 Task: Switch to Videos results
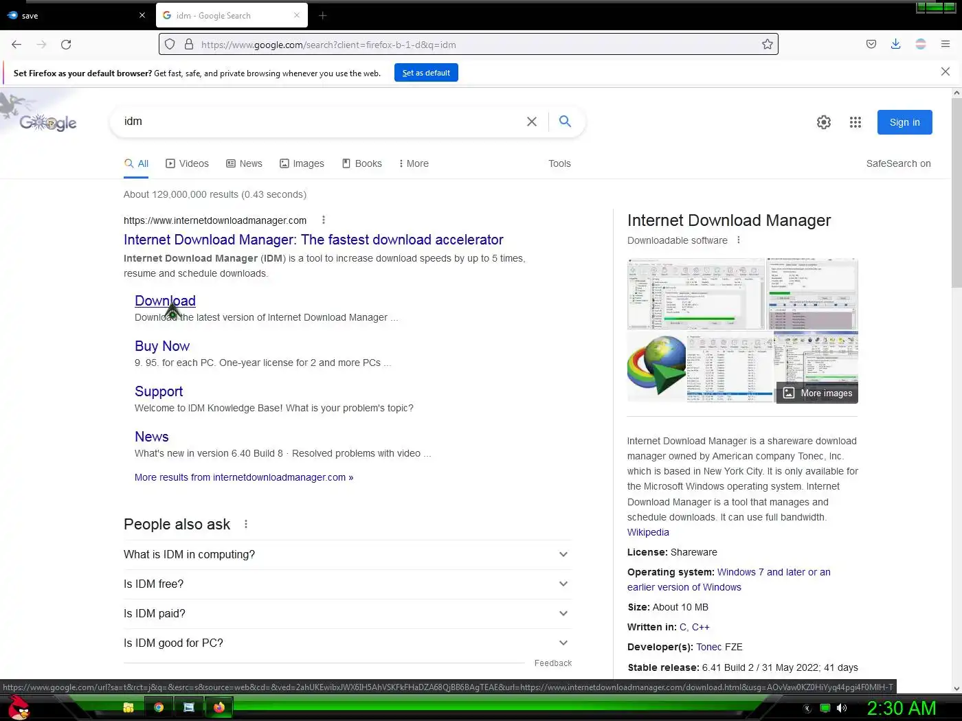click(188, 163)
